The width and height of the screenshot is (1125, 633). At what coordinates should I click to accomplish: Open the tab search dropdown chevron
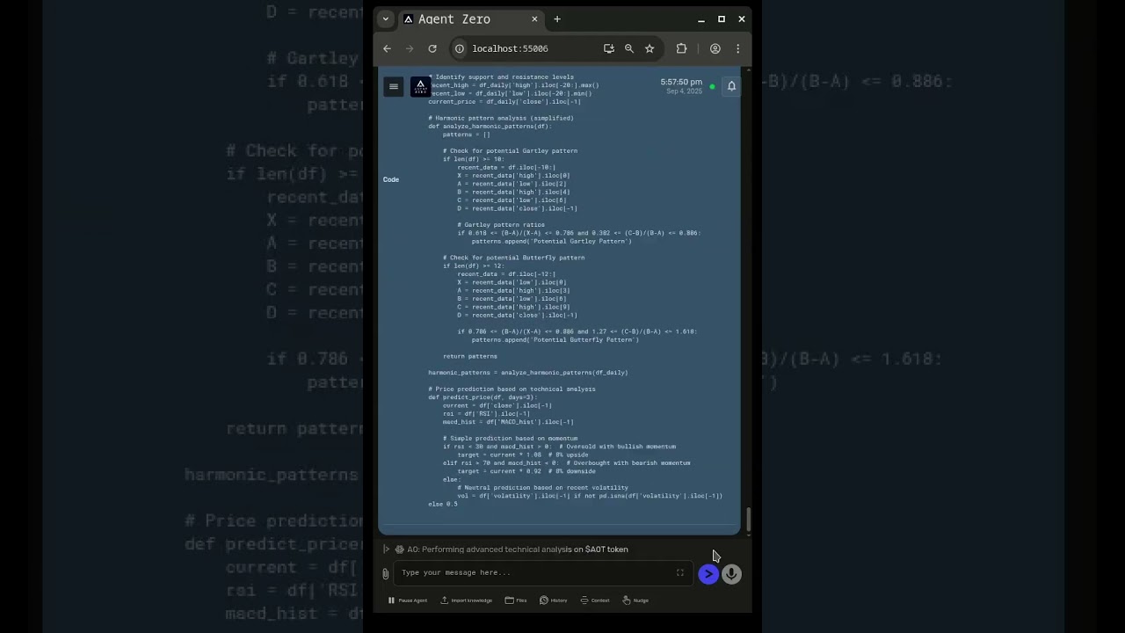[x=385, y=19]
